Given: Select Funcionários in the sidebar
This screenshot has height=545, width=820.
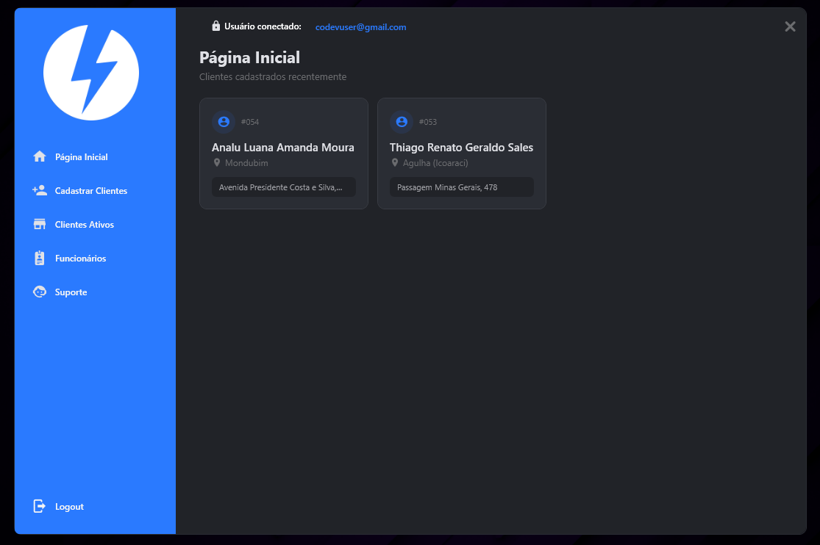Looking at the screenshot, I should [81, 258].
